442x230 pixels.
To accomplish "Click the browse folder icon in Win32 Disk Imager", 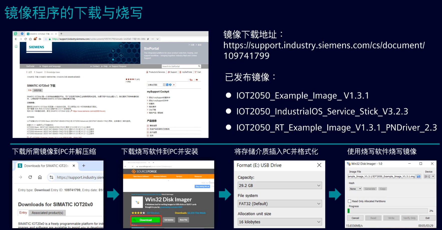I will tap(418, 176).
